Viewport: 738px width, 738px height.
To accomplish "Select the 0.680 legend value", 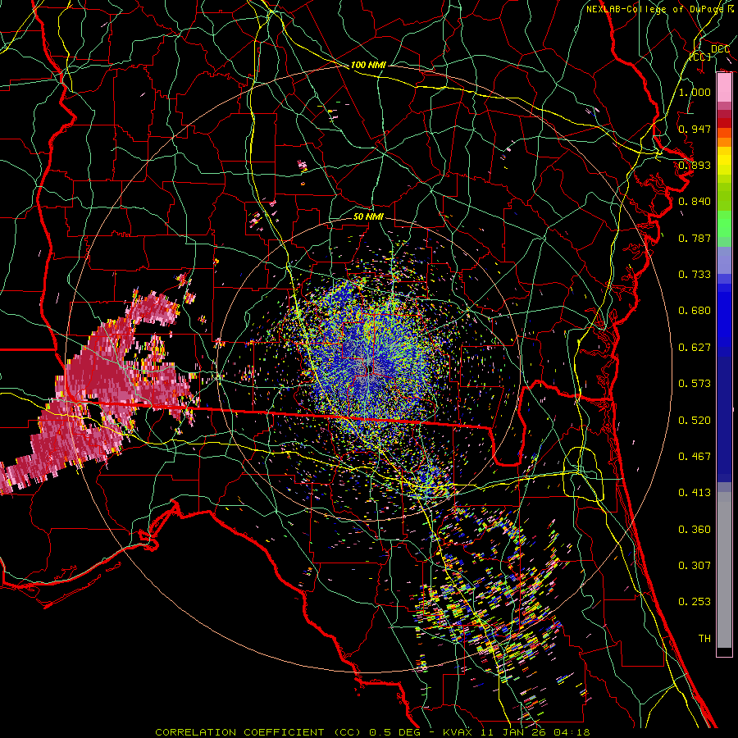I will (695, 311).
